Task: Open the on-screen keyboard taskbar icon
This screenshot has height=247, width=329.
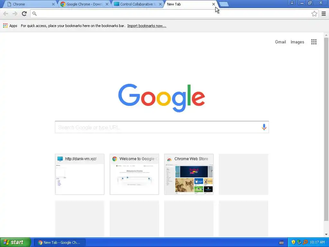Action: coord(281,242)
